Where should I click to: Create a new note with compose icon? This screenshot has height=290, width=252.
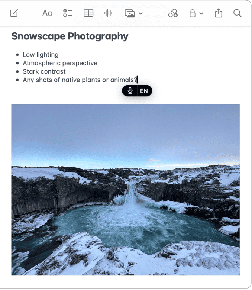point(14,13)
